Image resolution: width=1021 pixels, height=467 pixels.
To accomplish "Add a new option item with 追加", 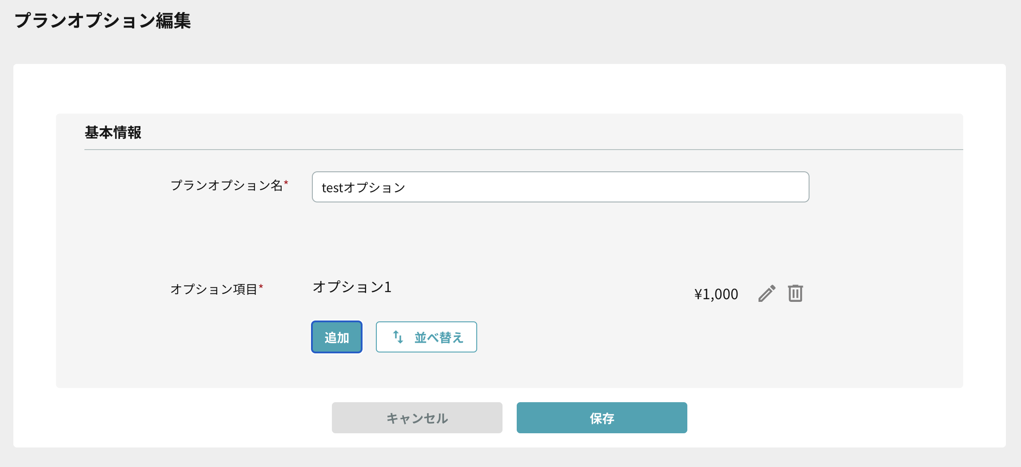I will (x=337, y=337).
